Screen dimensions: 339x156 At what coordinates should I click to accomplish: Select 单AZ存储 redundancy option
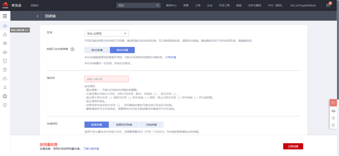[122, 50]
